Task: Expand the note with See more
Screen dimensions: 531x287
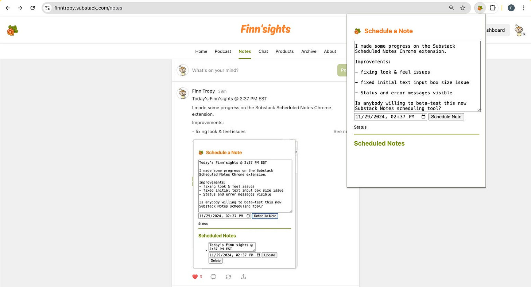Action: point(340,131)
